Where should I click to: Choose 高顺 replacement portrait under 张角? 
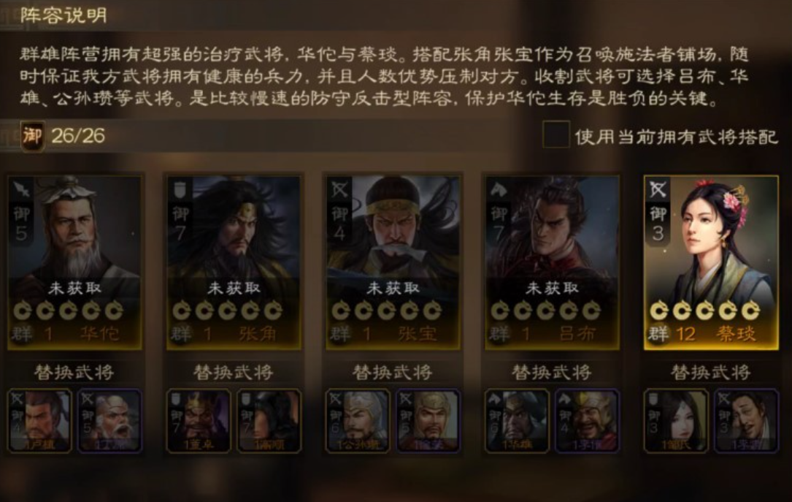click(269, 421)
